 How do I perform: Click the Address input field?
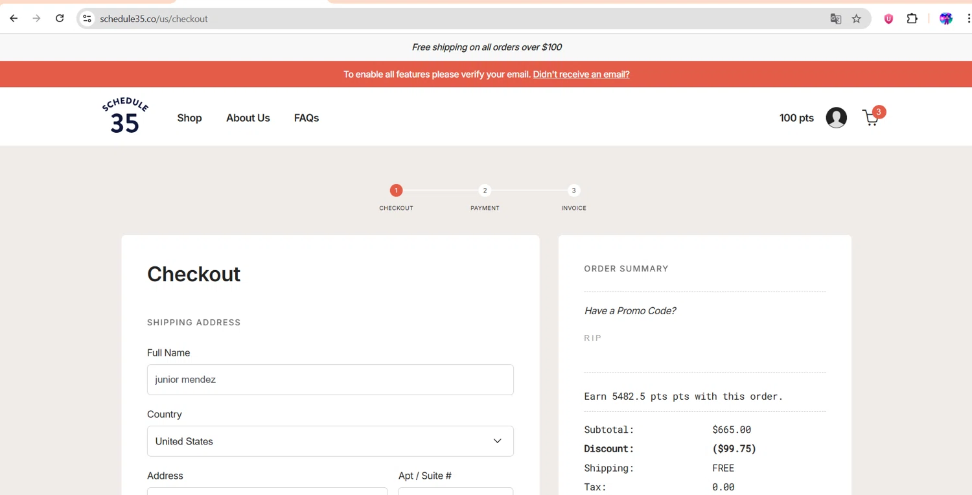[267, 491]
